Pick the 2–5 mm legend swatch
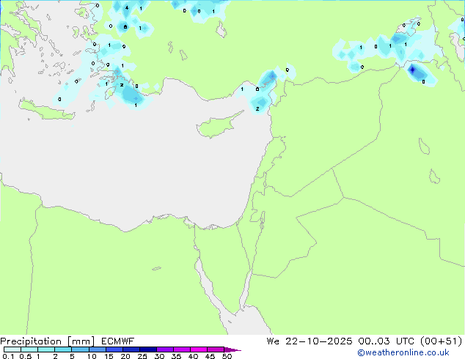465x359 pixels. click(x=63, y=349)
